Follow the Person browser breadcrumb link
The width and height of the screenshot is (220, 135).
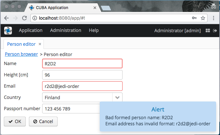click(x=21, y=54)
